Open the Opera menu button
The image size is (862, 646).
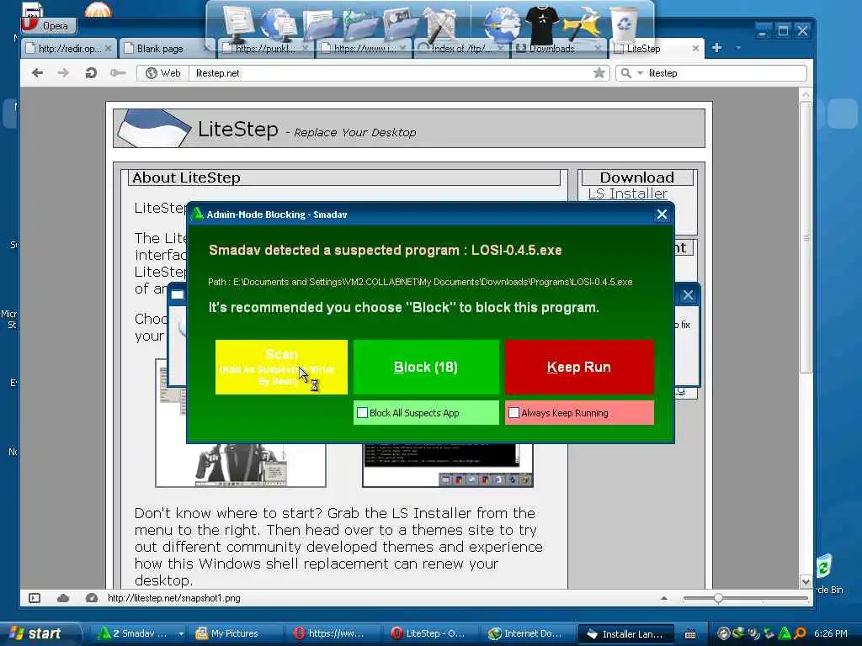49,25
